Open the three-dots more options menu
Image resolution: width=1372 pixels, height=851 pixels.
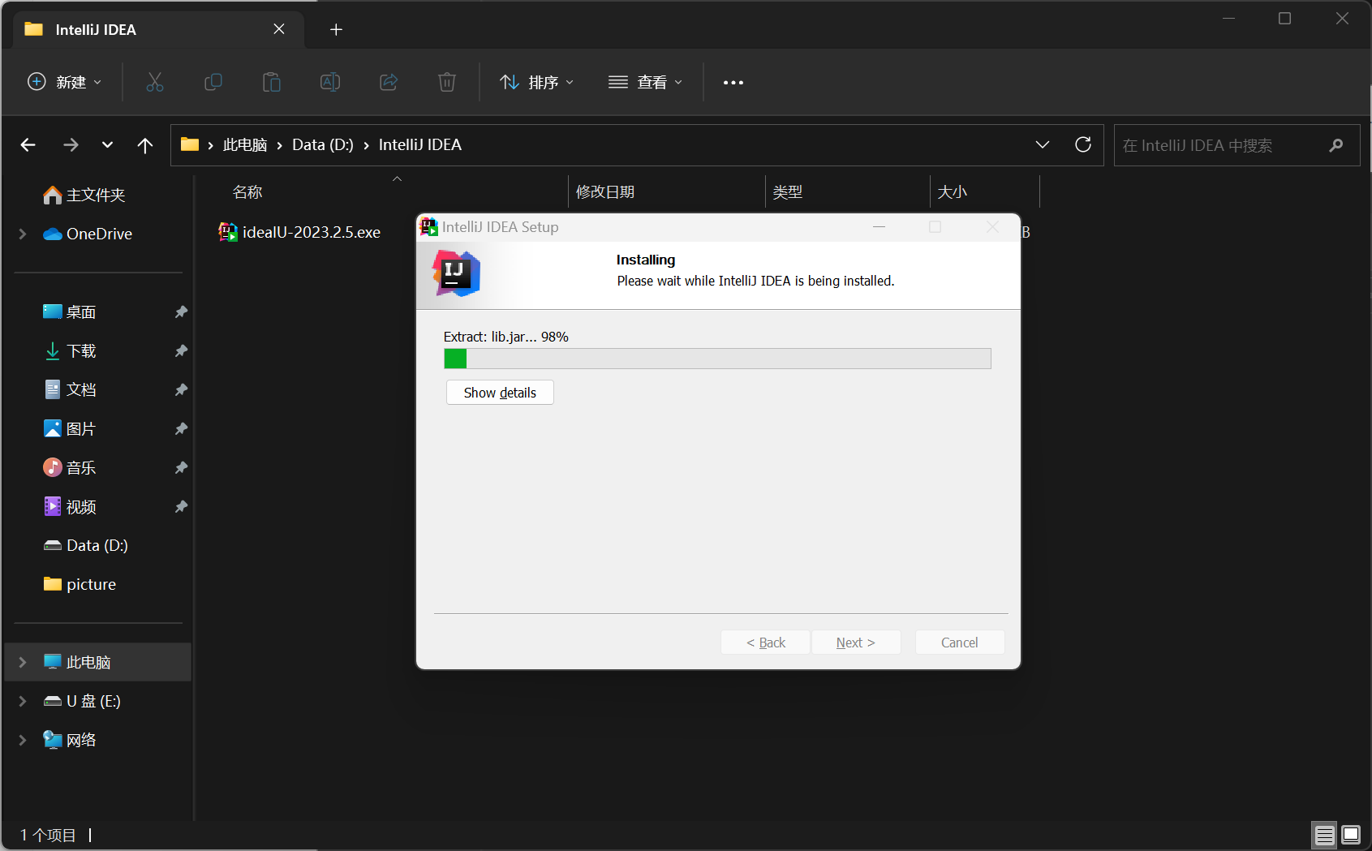[x=733, y=83]
